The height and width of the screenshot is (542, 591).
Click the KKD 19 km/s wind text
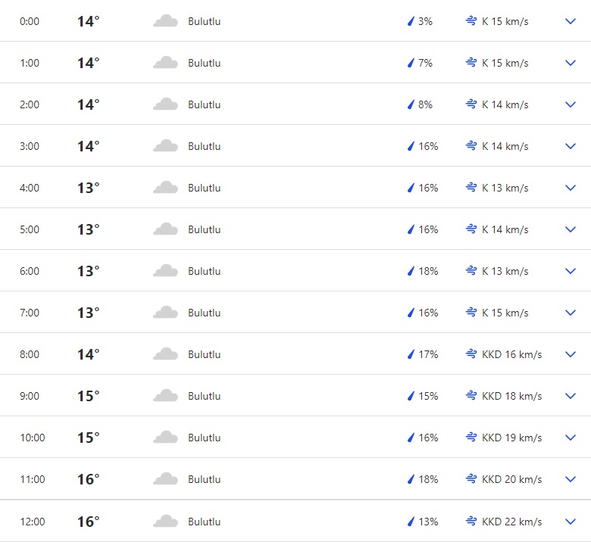point(512,438)
